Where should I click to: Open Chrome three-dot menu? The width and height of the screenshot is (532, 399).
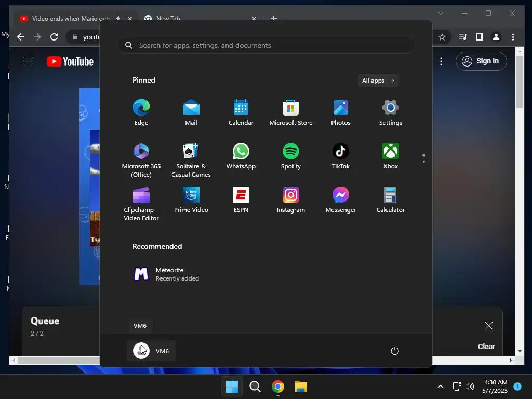[513, 37]
